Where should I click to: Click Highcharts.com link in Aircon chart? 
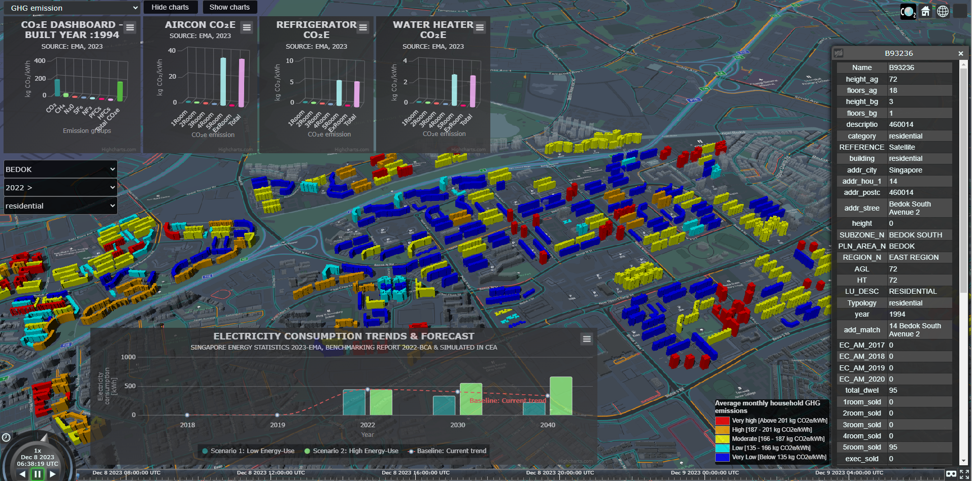pos(236,150)
